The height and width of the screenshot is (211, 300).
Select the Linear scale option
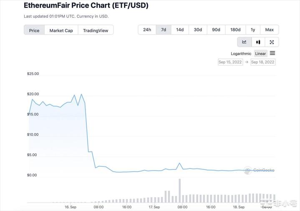(x=260, y=54)
